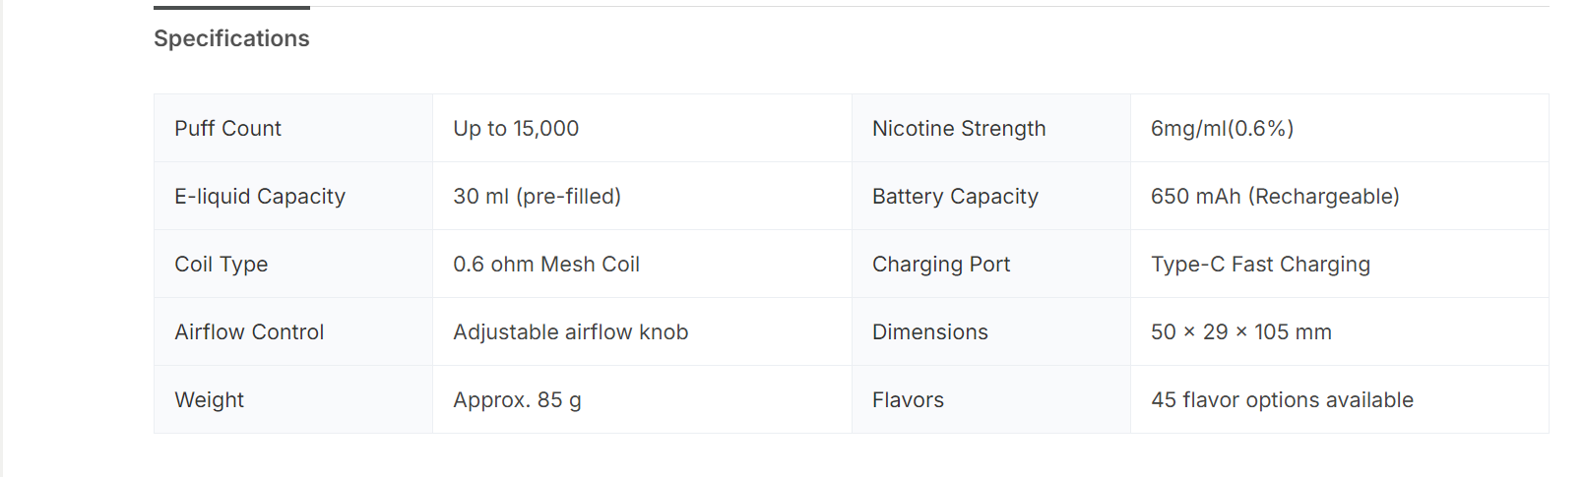Viewport: 1584px width, 477px height.
Task: Select the '50 × 29 × 105 mm' value
Action: [1240, 332]
